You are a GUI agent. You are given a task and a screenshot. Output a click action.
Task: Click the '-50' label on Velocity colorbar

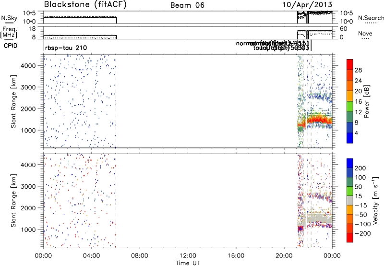click(361, 215)
